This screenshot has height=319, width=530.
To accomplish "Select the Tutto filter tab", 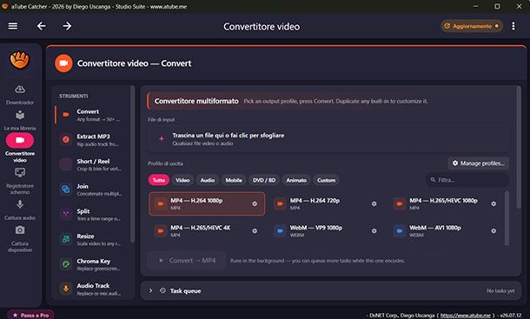I will [159, 180].
